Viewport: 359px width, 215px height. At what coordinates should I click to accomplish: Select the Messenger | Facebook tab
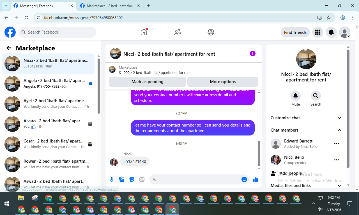(43, 6)
